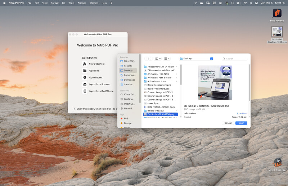
Task: Click the Import from Scanner icon
Action: click(85, 84)
